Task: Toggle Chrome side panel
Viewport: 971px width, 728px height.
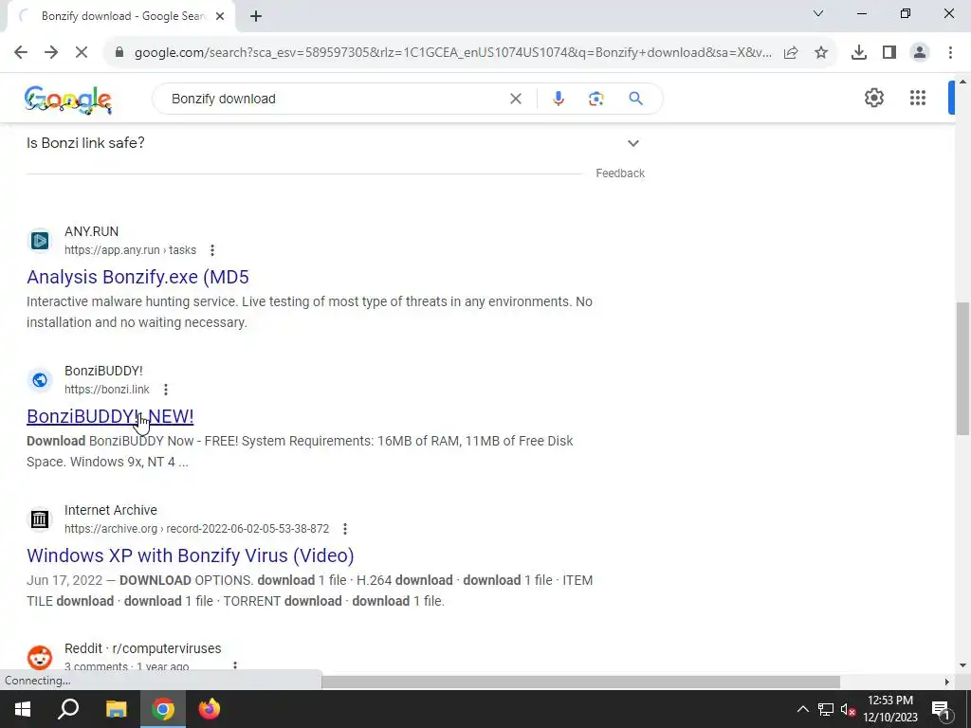Action: tap(889, 53)
